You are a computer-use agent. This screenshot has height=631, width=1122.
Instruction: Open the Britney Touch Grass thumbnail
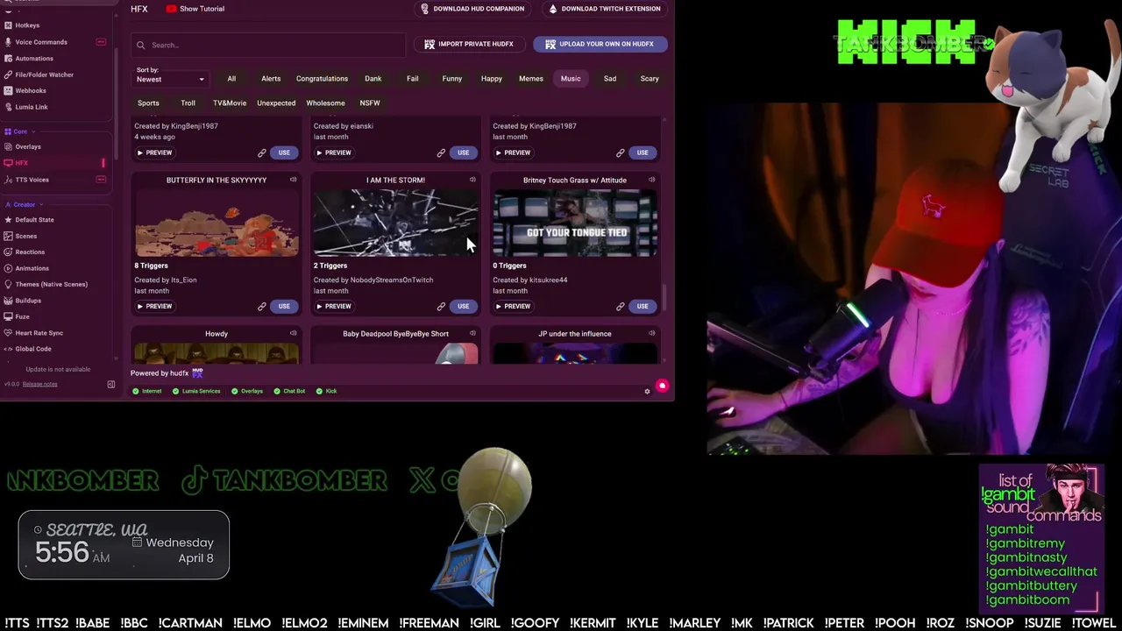pyautogui.click(x=575, y=223)
